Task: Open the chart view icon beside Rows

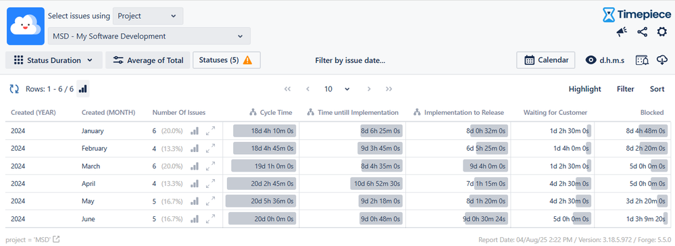Action: click(83, 89)
